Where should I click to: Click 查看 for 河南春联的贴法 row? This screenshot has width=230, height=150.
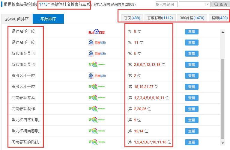pyautogui.click(x=192, y=142)
